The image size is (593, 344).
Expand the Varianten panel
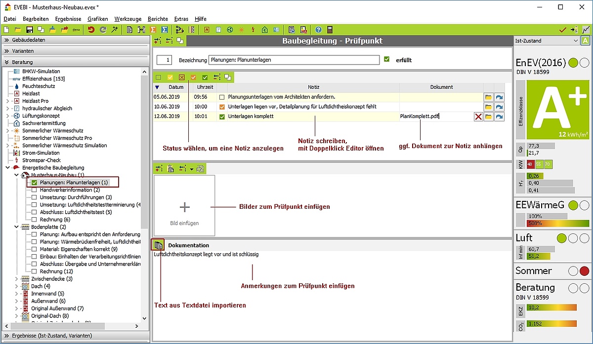click(x=75, y=51)
